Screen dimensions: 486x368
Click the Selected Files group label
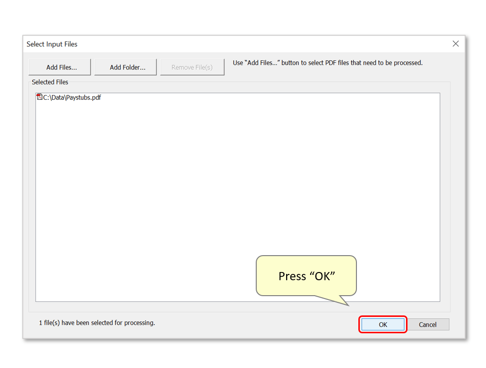tap(50, 82)
